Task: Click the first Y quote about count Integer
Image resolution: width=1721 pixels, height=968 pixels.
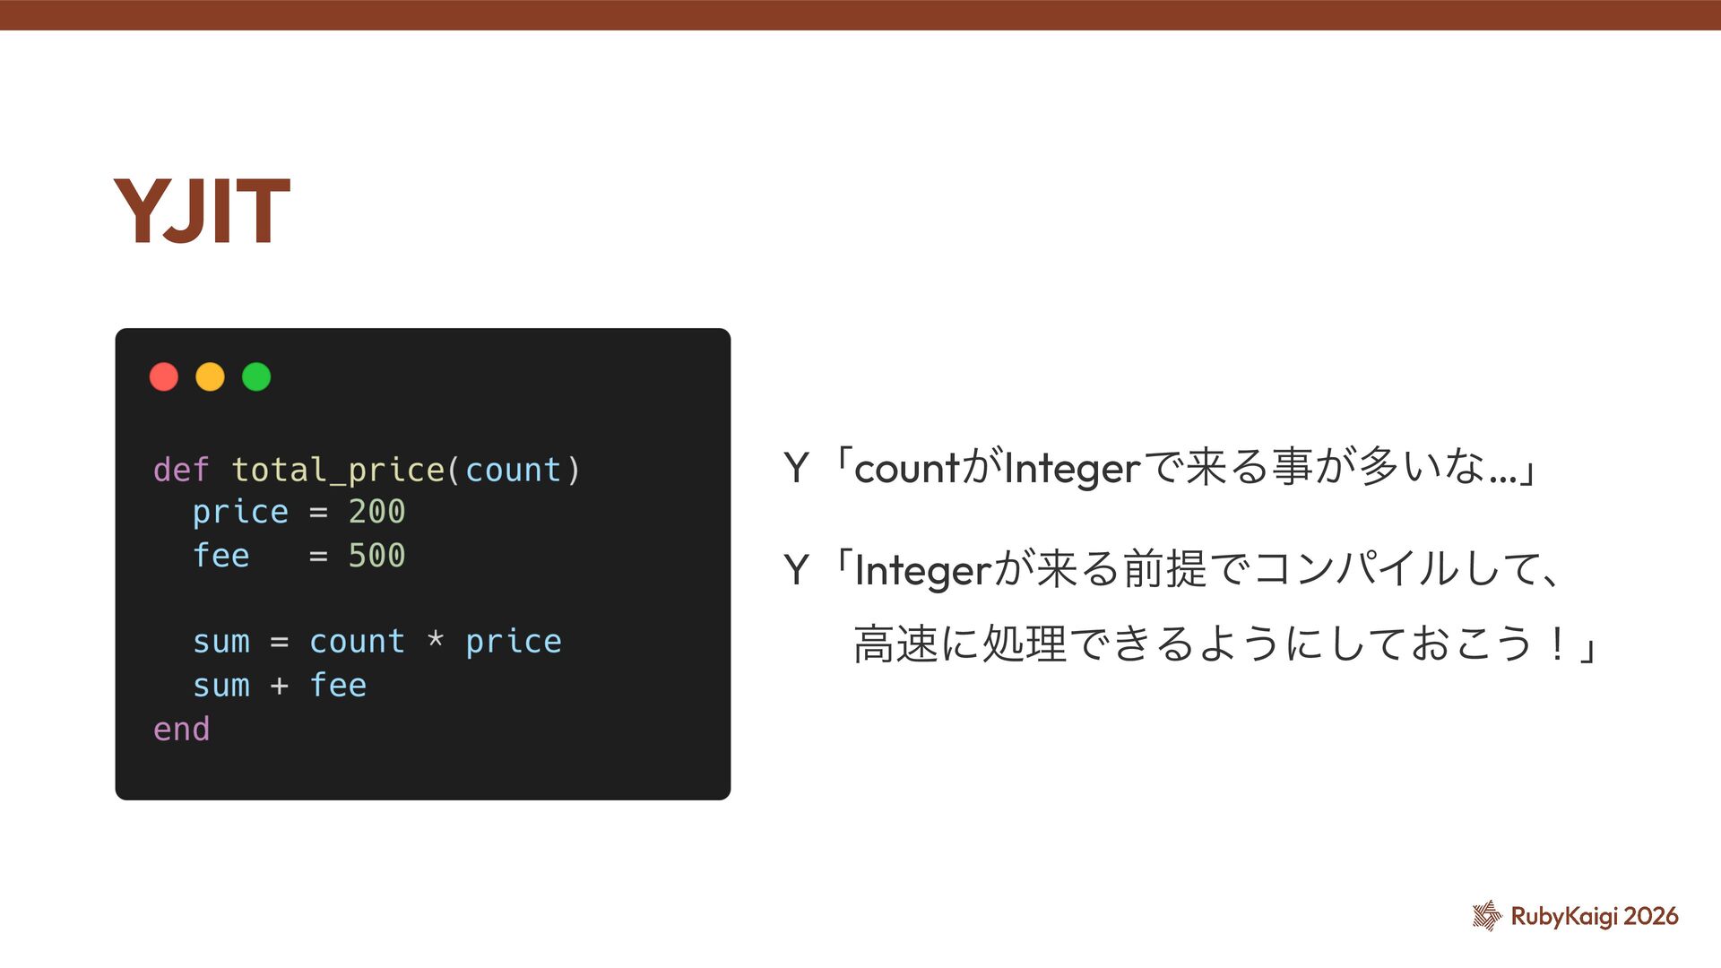Action: click(1161, 468)
